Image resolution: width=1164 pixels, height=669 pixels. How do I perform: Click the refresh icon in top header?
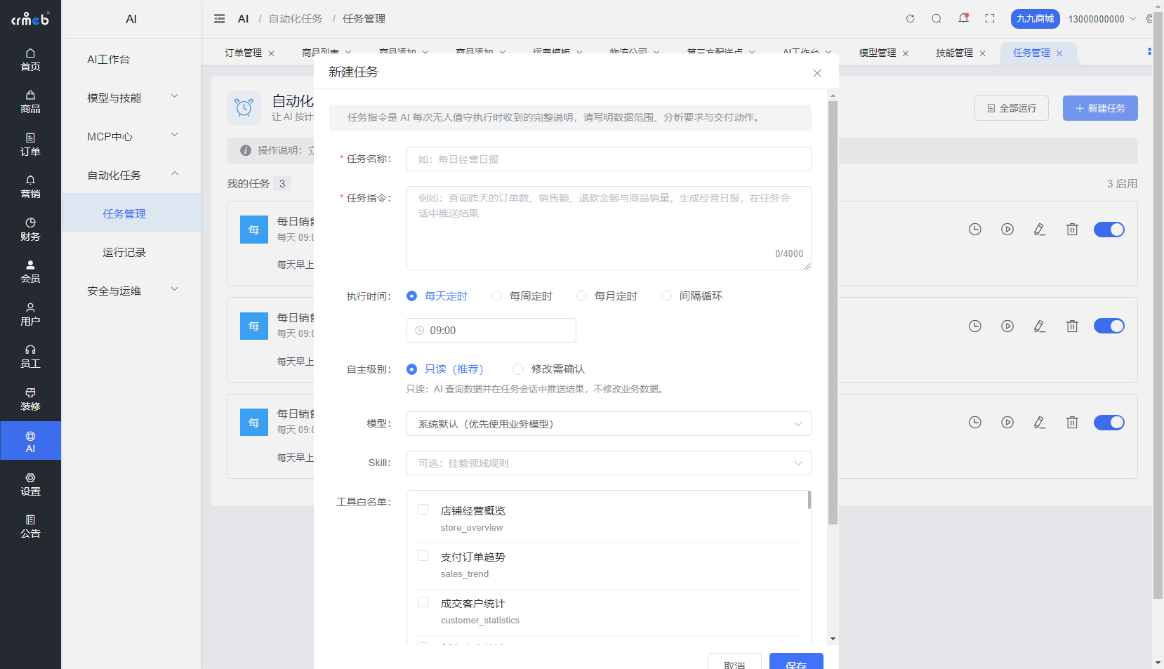click(x=910, y=19)
